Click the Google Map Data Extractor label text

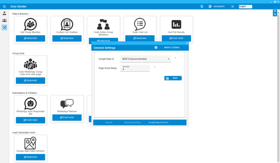tap(31, 151)
